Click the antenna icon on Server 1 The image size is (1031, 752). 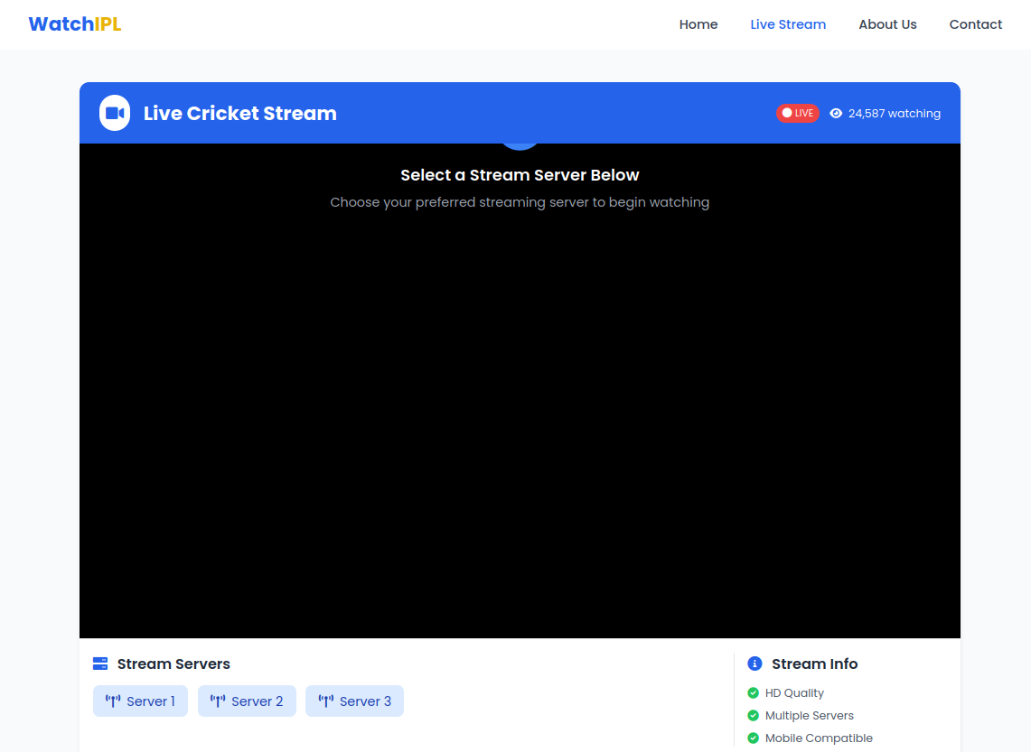[113, 701]
